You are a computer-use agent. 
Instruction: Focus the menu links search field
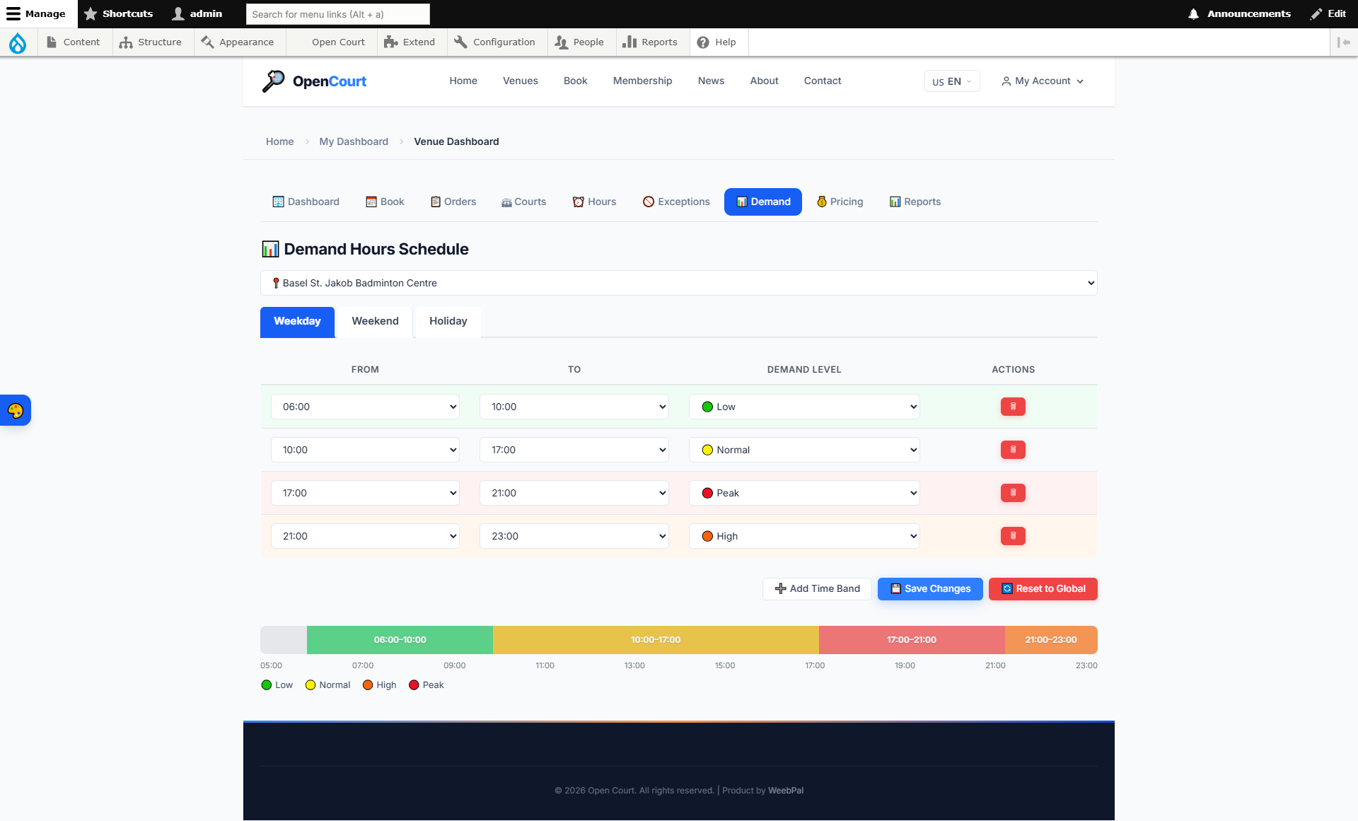coord(337,14)
